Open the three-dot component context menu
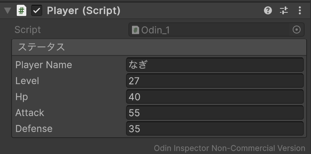Viewport: 311px width, 154px height. (300, 10)
